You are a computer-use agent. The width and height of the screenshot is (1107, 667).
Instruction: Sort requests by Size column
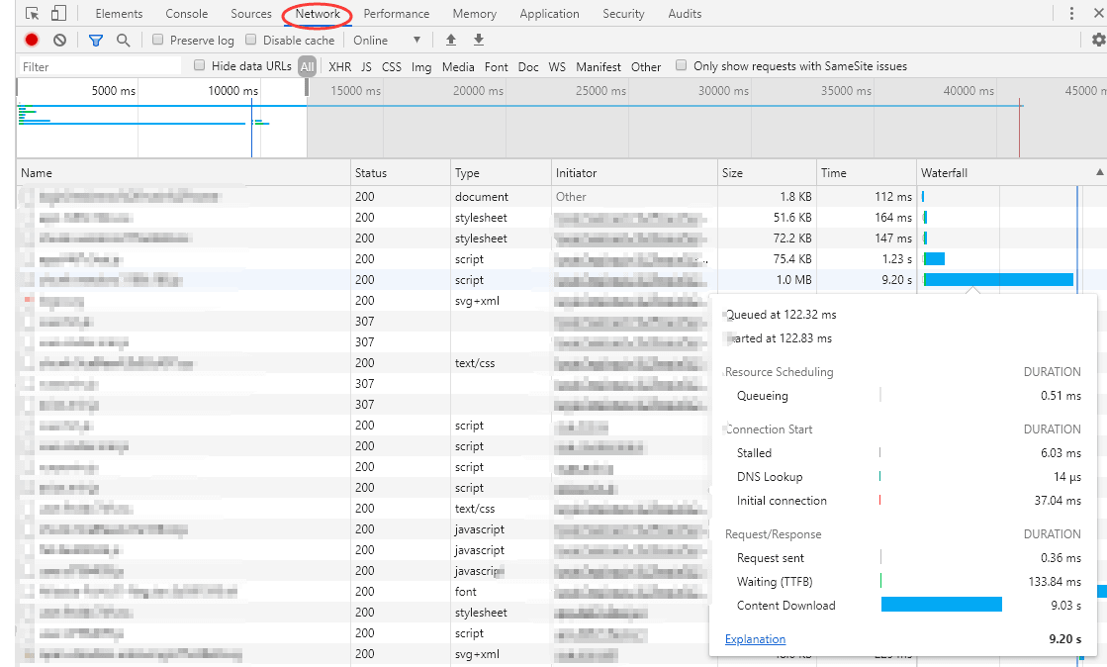pyautogui.click(x=767, y=172)
